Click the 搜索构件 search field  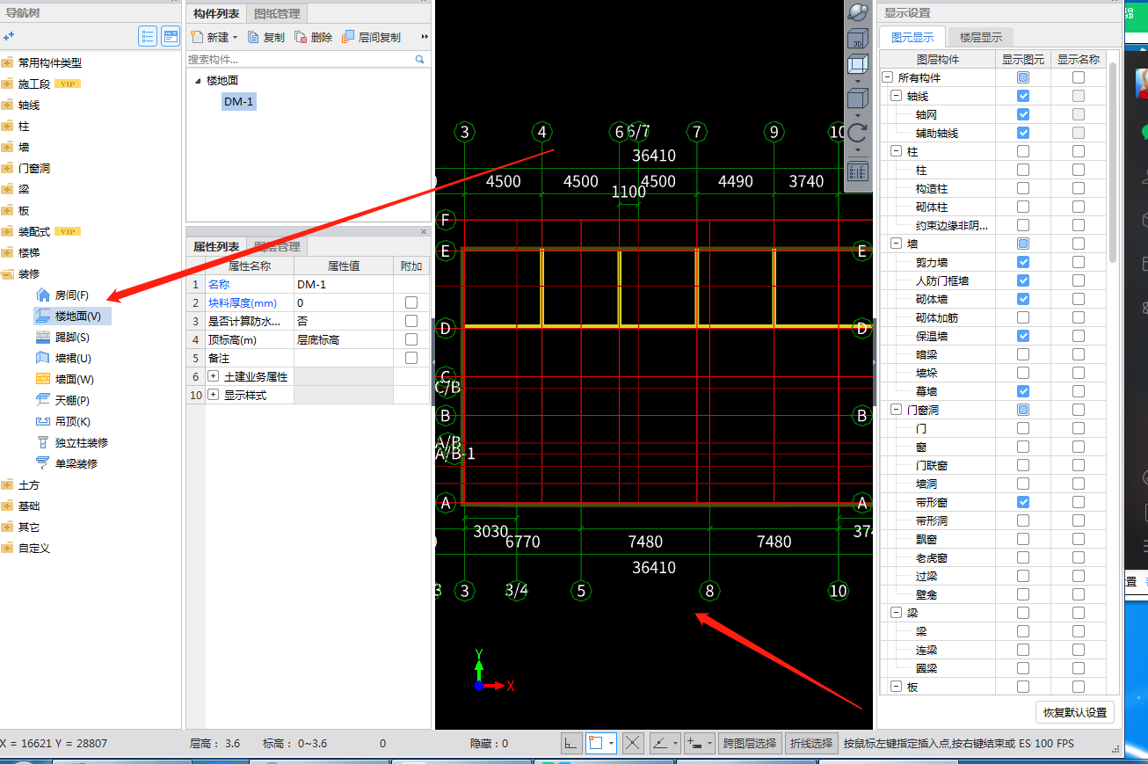point(300,60)
